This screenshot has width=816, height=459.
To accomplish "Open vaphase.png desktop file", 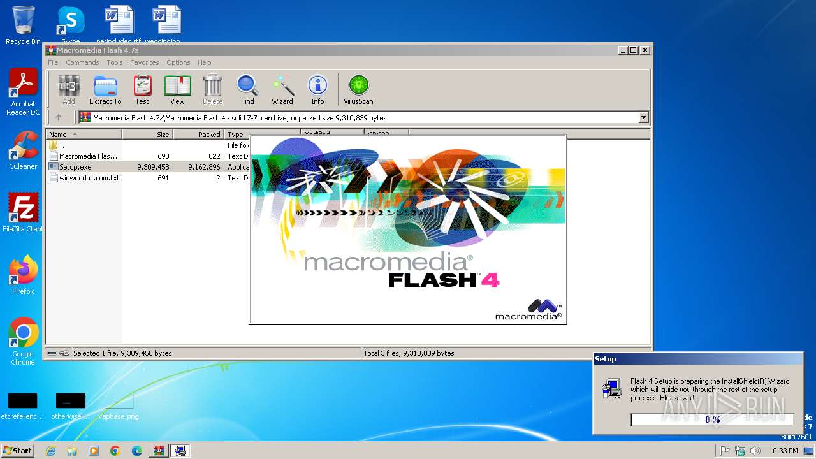I will pos(118,406).
